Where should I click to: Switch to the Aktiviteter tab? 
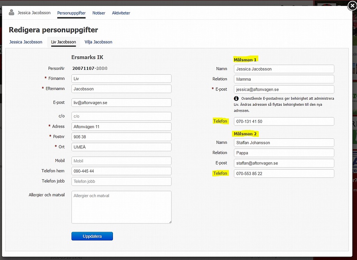coord(121,13)
